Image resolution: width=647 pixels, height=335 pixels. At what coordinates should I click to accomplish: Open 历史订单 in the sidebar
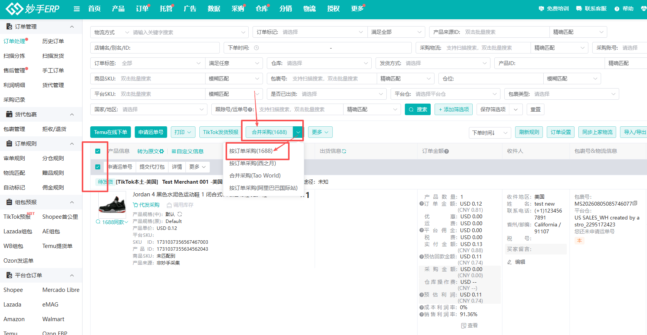[53, 41]
